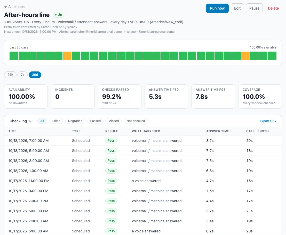
Task: Select the 10/17/2026, 9:00:00 PM row time
Action: click(x=28, y=191)
